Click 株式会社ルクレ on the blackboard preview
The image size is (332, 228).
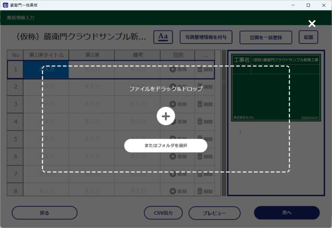pos(244,118)
